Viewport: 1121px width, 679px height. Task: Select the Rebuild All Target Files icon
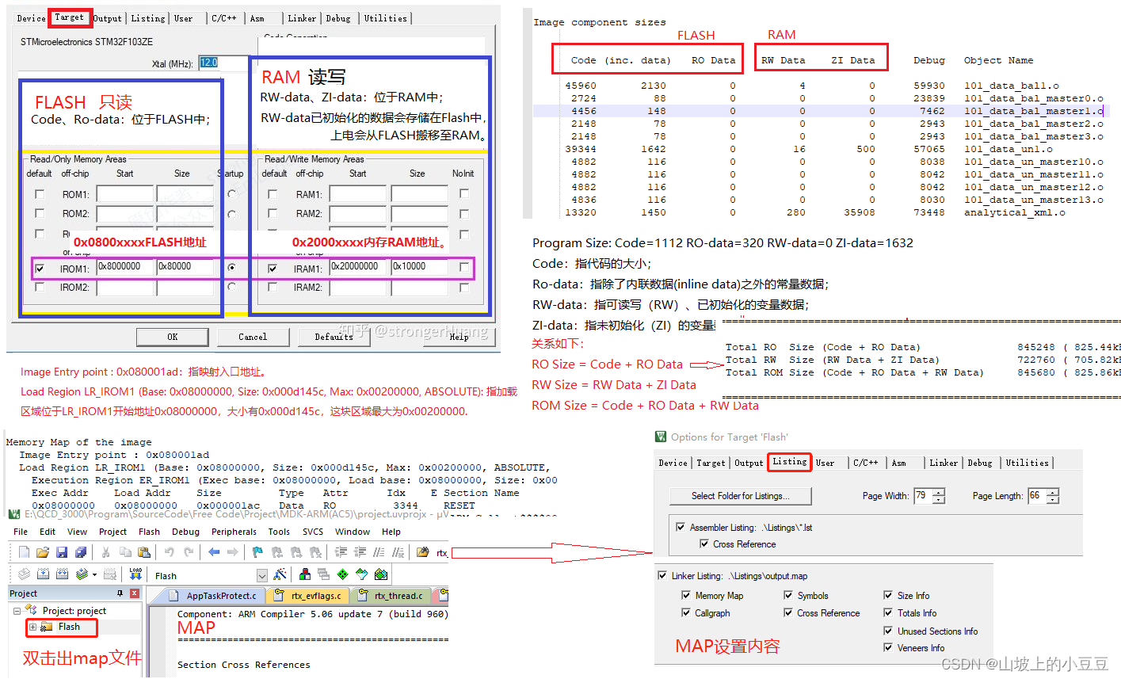(62, 574)
